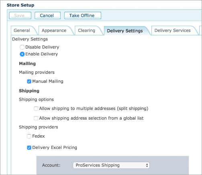Click the Cancel button
This screenshot has height=175, width=202.
[x=47, y=16]
